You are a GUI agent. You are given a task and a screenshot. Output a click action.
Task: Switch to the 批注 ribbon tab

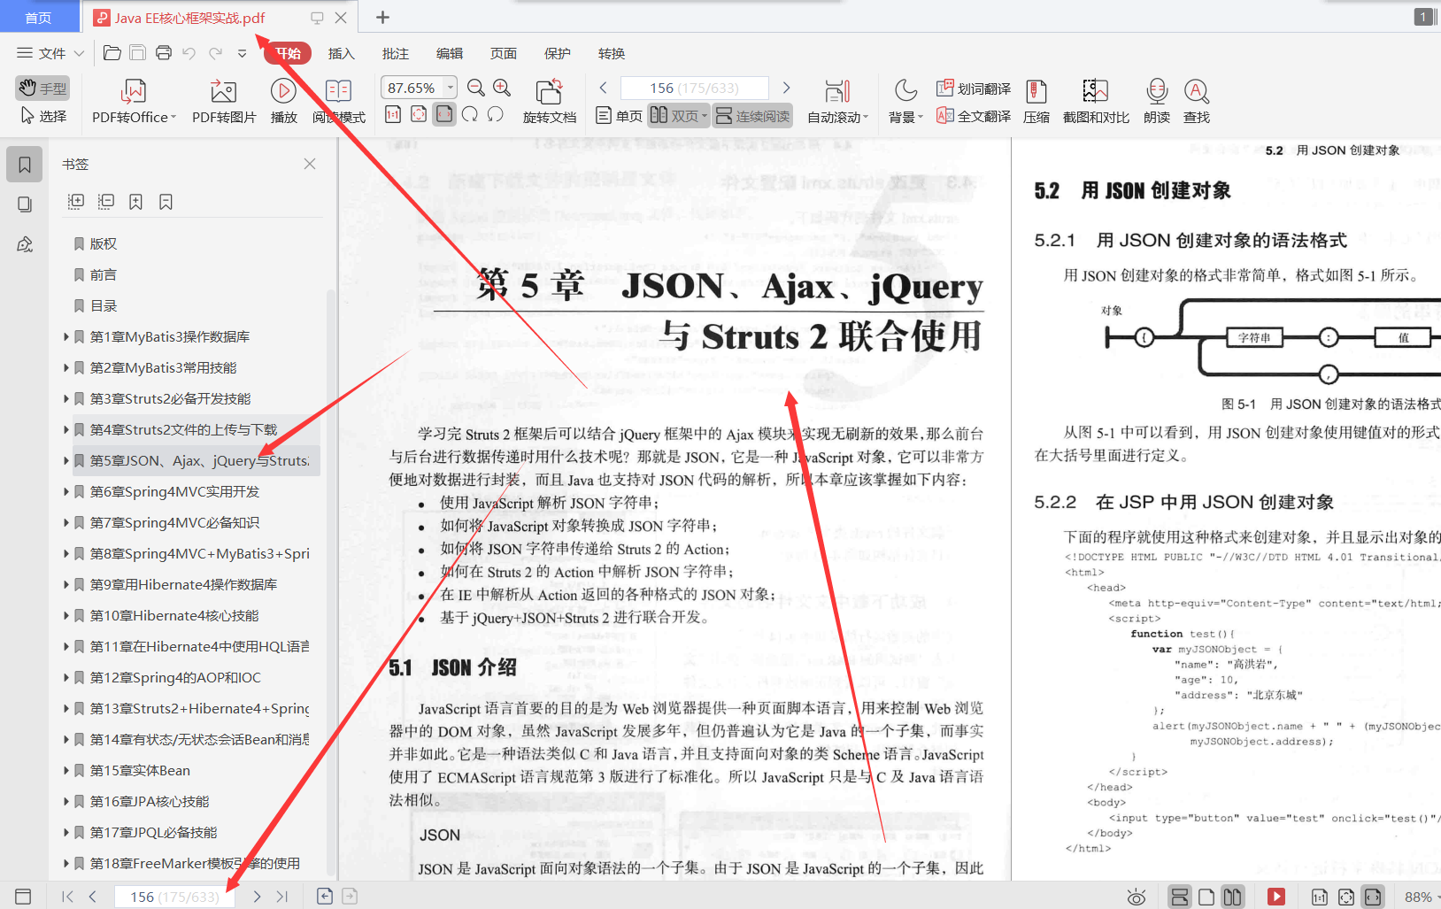pos(395,53)
